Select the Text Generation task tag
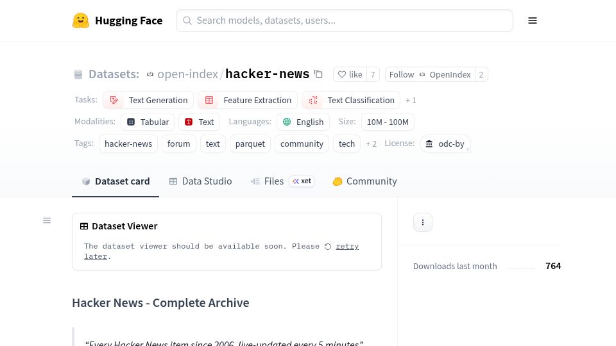 (148, 100)
